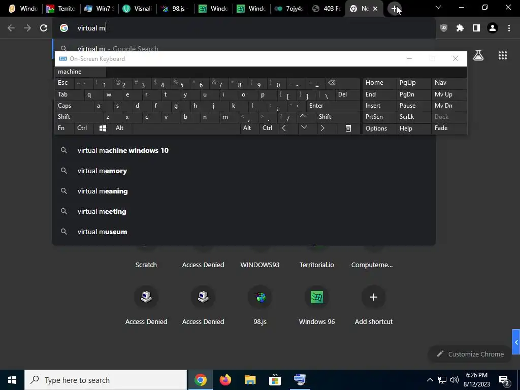The width and height of the screenshot is (520, 390).
Task: Click the space bar on On-Screen Keyboard
Action: (x=186, y=128)
